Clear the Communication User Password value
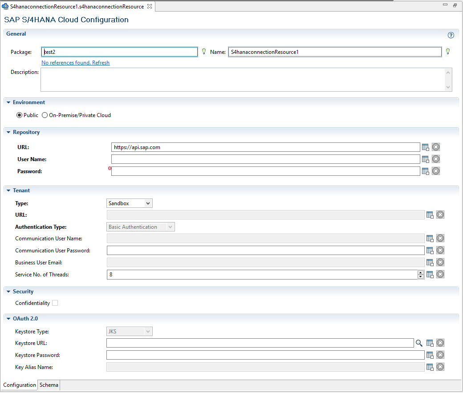Screen dimensions: 463x393 click(440, 251)
